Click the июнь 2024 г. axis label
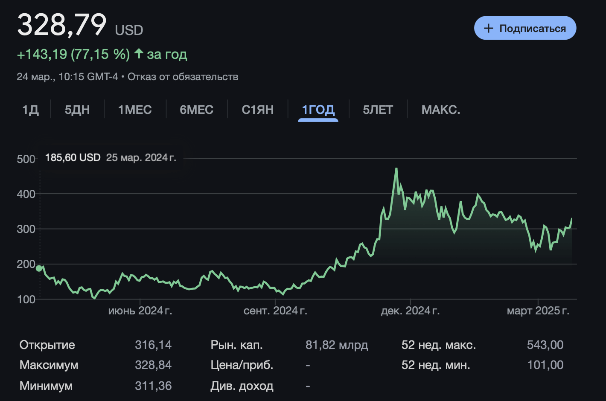The height and width of the screenshot is (401, 606). click(x=140, y=311)
